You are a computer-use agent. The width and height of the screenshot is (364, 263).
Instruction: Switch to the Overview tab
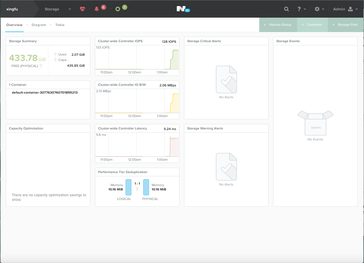point(14,25)
